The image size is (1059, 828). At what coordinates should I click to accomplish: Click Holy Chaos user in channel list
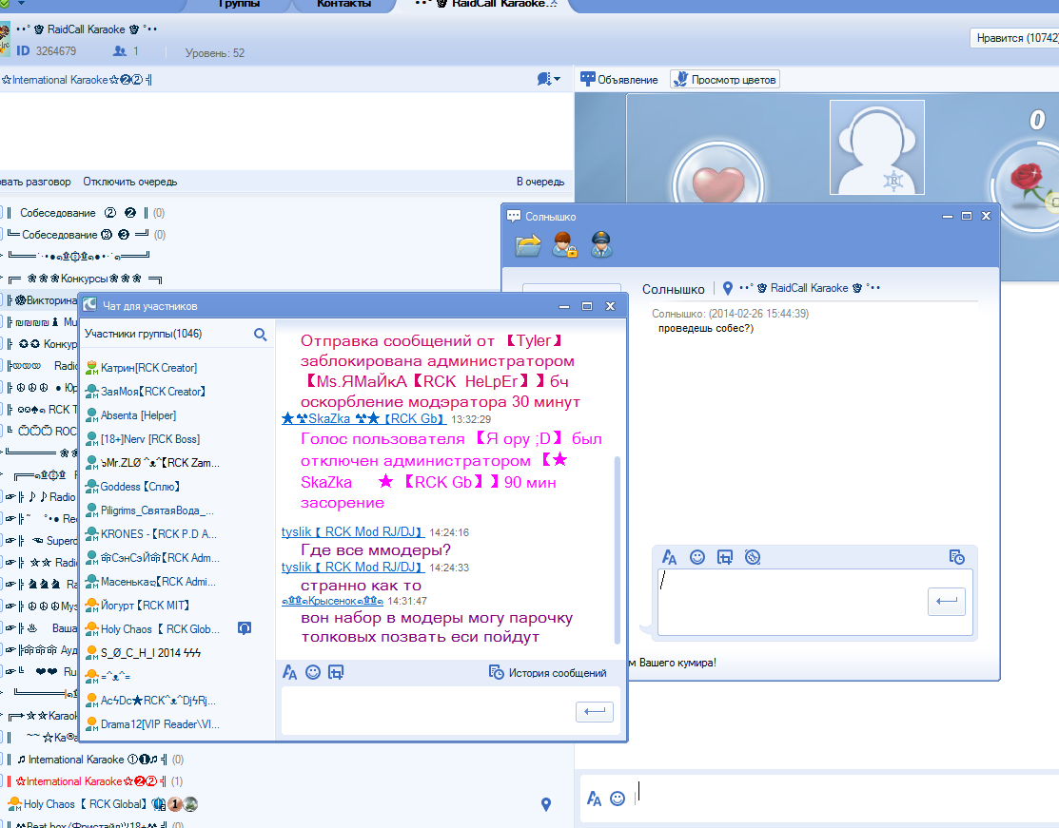coord(85,804)
